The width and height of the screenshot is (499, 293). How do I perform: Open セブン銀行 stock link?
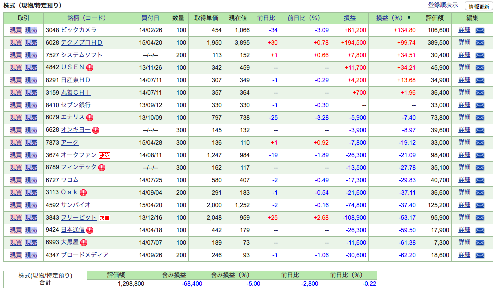[76, 105]
